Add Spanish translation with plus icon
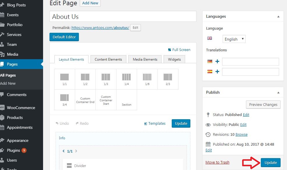Image resolution: width=287 pixels, height=170 pixels. pyautogui.click(x=217, y=71)
